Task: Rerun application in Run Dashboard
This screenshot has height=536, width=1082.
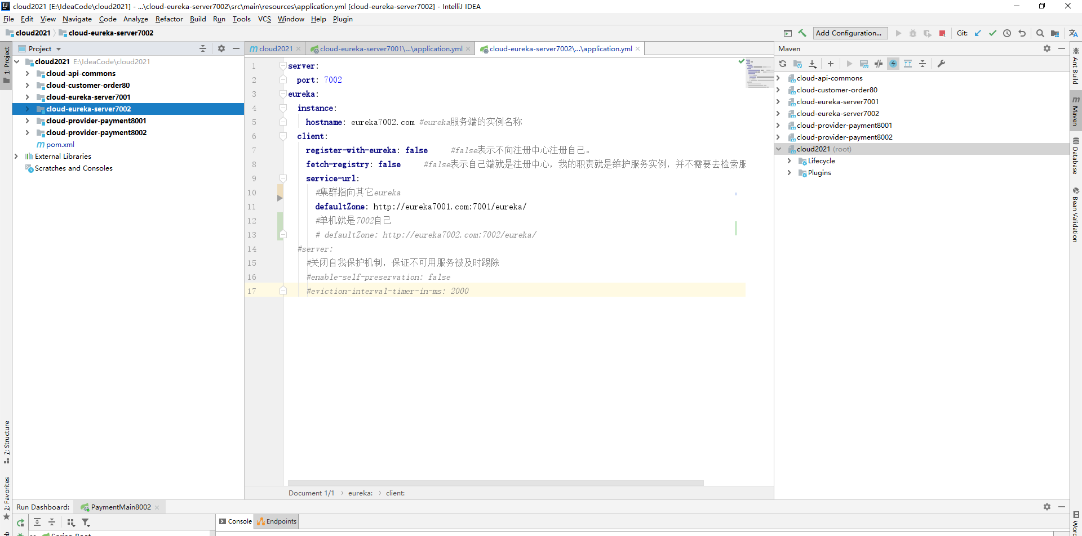Action: pos(20,522)
